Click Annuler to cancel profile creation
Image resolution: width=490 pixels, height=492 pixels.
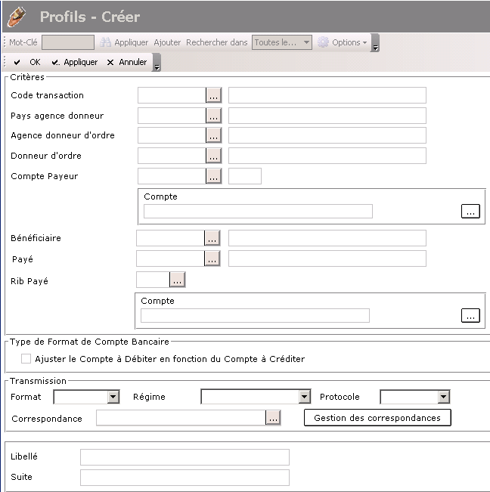pos(127,62)
